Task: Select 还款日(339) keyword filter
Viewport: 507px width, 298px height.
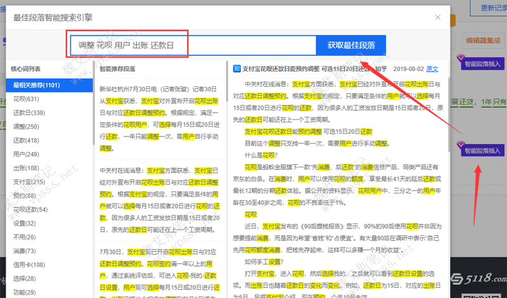Action: pos(29,113)
